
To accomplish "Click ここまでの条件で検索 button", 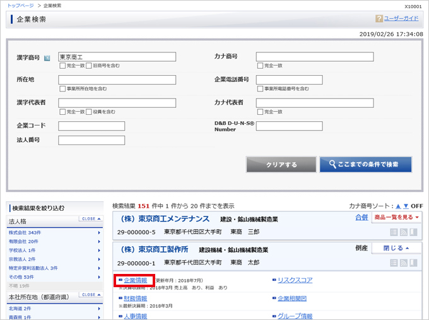I will [365, 165].
